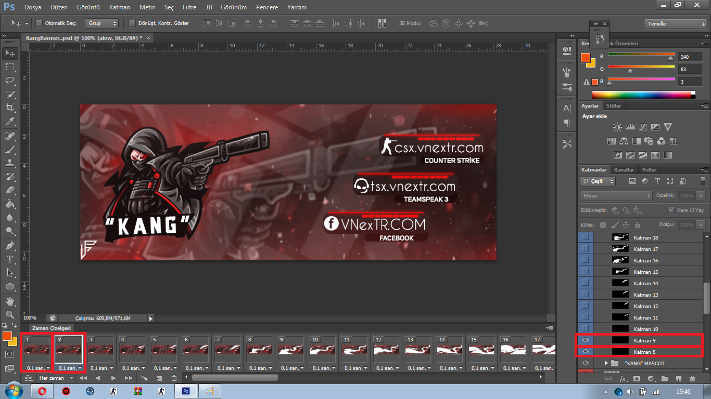
Task: Uncheck the Kare 1'i Yay checkbox
Action: click(x=671, y=210)
